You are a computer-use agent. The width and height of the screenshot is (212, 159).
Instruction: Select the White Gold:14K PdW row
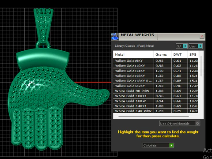[x=155, y=111]
